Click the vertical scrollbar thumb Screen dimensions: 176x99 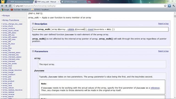pos(175,16)
